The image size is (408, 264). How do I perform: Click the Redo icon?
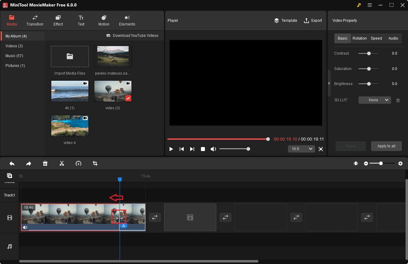coord(29,163)
